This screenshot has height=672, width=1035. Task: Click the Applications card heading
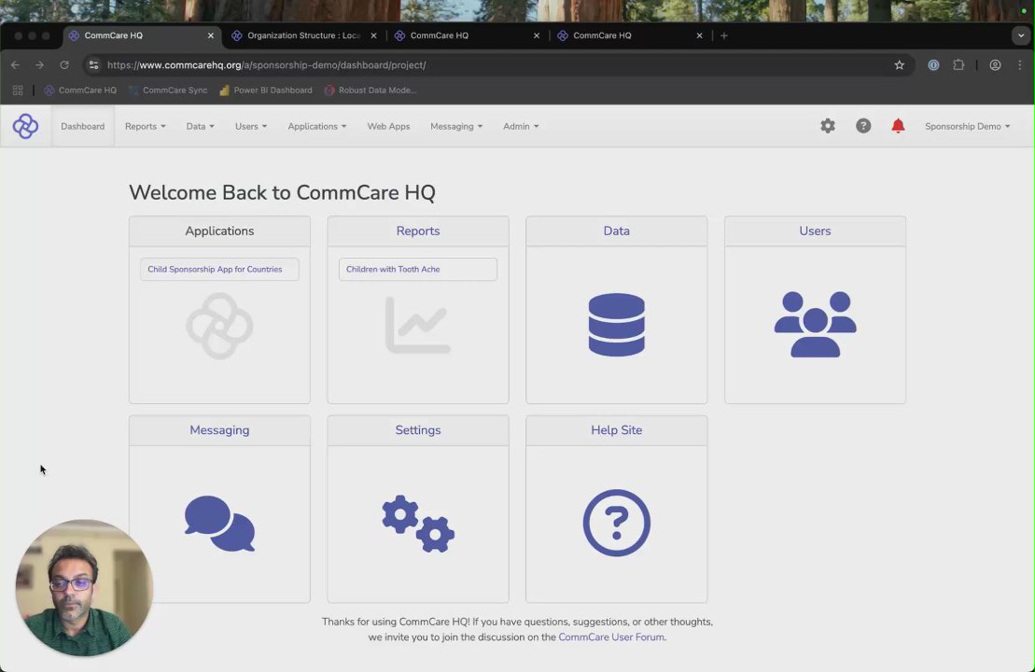pyautogui.click(x=220, y=231)
